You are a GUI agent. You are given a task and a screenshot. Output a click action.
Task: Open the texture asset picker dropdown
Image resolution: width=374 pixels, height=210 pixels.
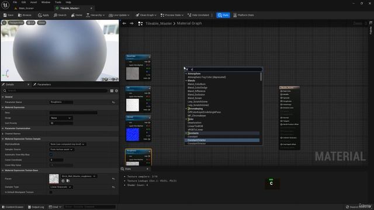tap(79, 176)
